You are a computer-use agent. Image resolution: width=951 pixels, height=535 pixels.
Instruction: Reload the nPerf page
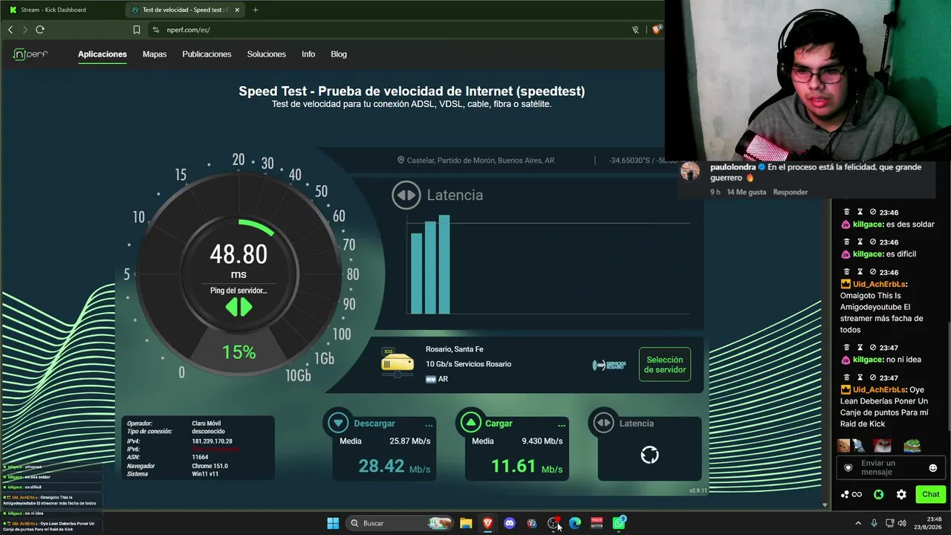click(x=40, y=30)
